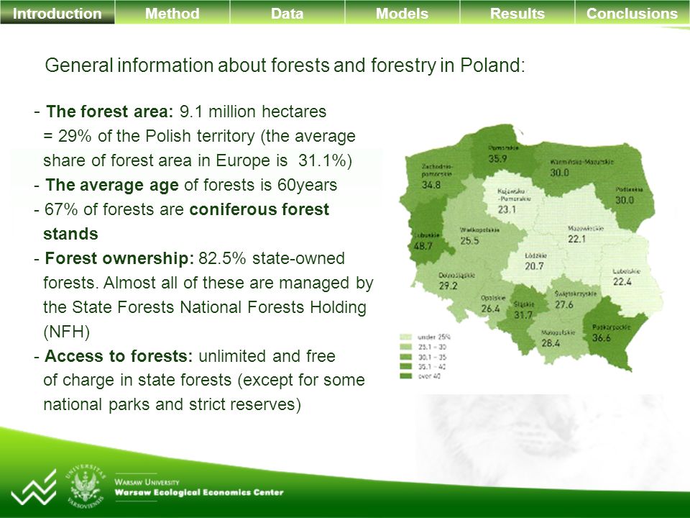Click the '30.1 - 35' legend swatch
The image size is (690, 518).
click(x=405, y=356)
